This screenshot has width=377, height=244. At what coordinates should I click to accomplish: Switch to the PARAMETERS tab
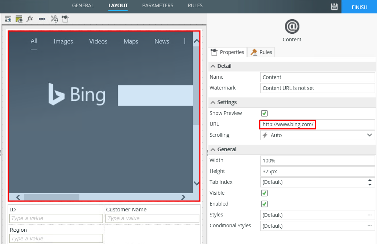click(158, 5)
